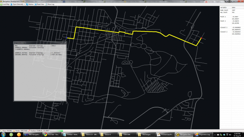Reset the map view
This screenshot has width=244, height=137.
point(39,4)
